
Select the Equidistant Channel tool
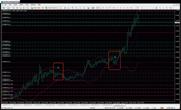click(x=156, y=8)
